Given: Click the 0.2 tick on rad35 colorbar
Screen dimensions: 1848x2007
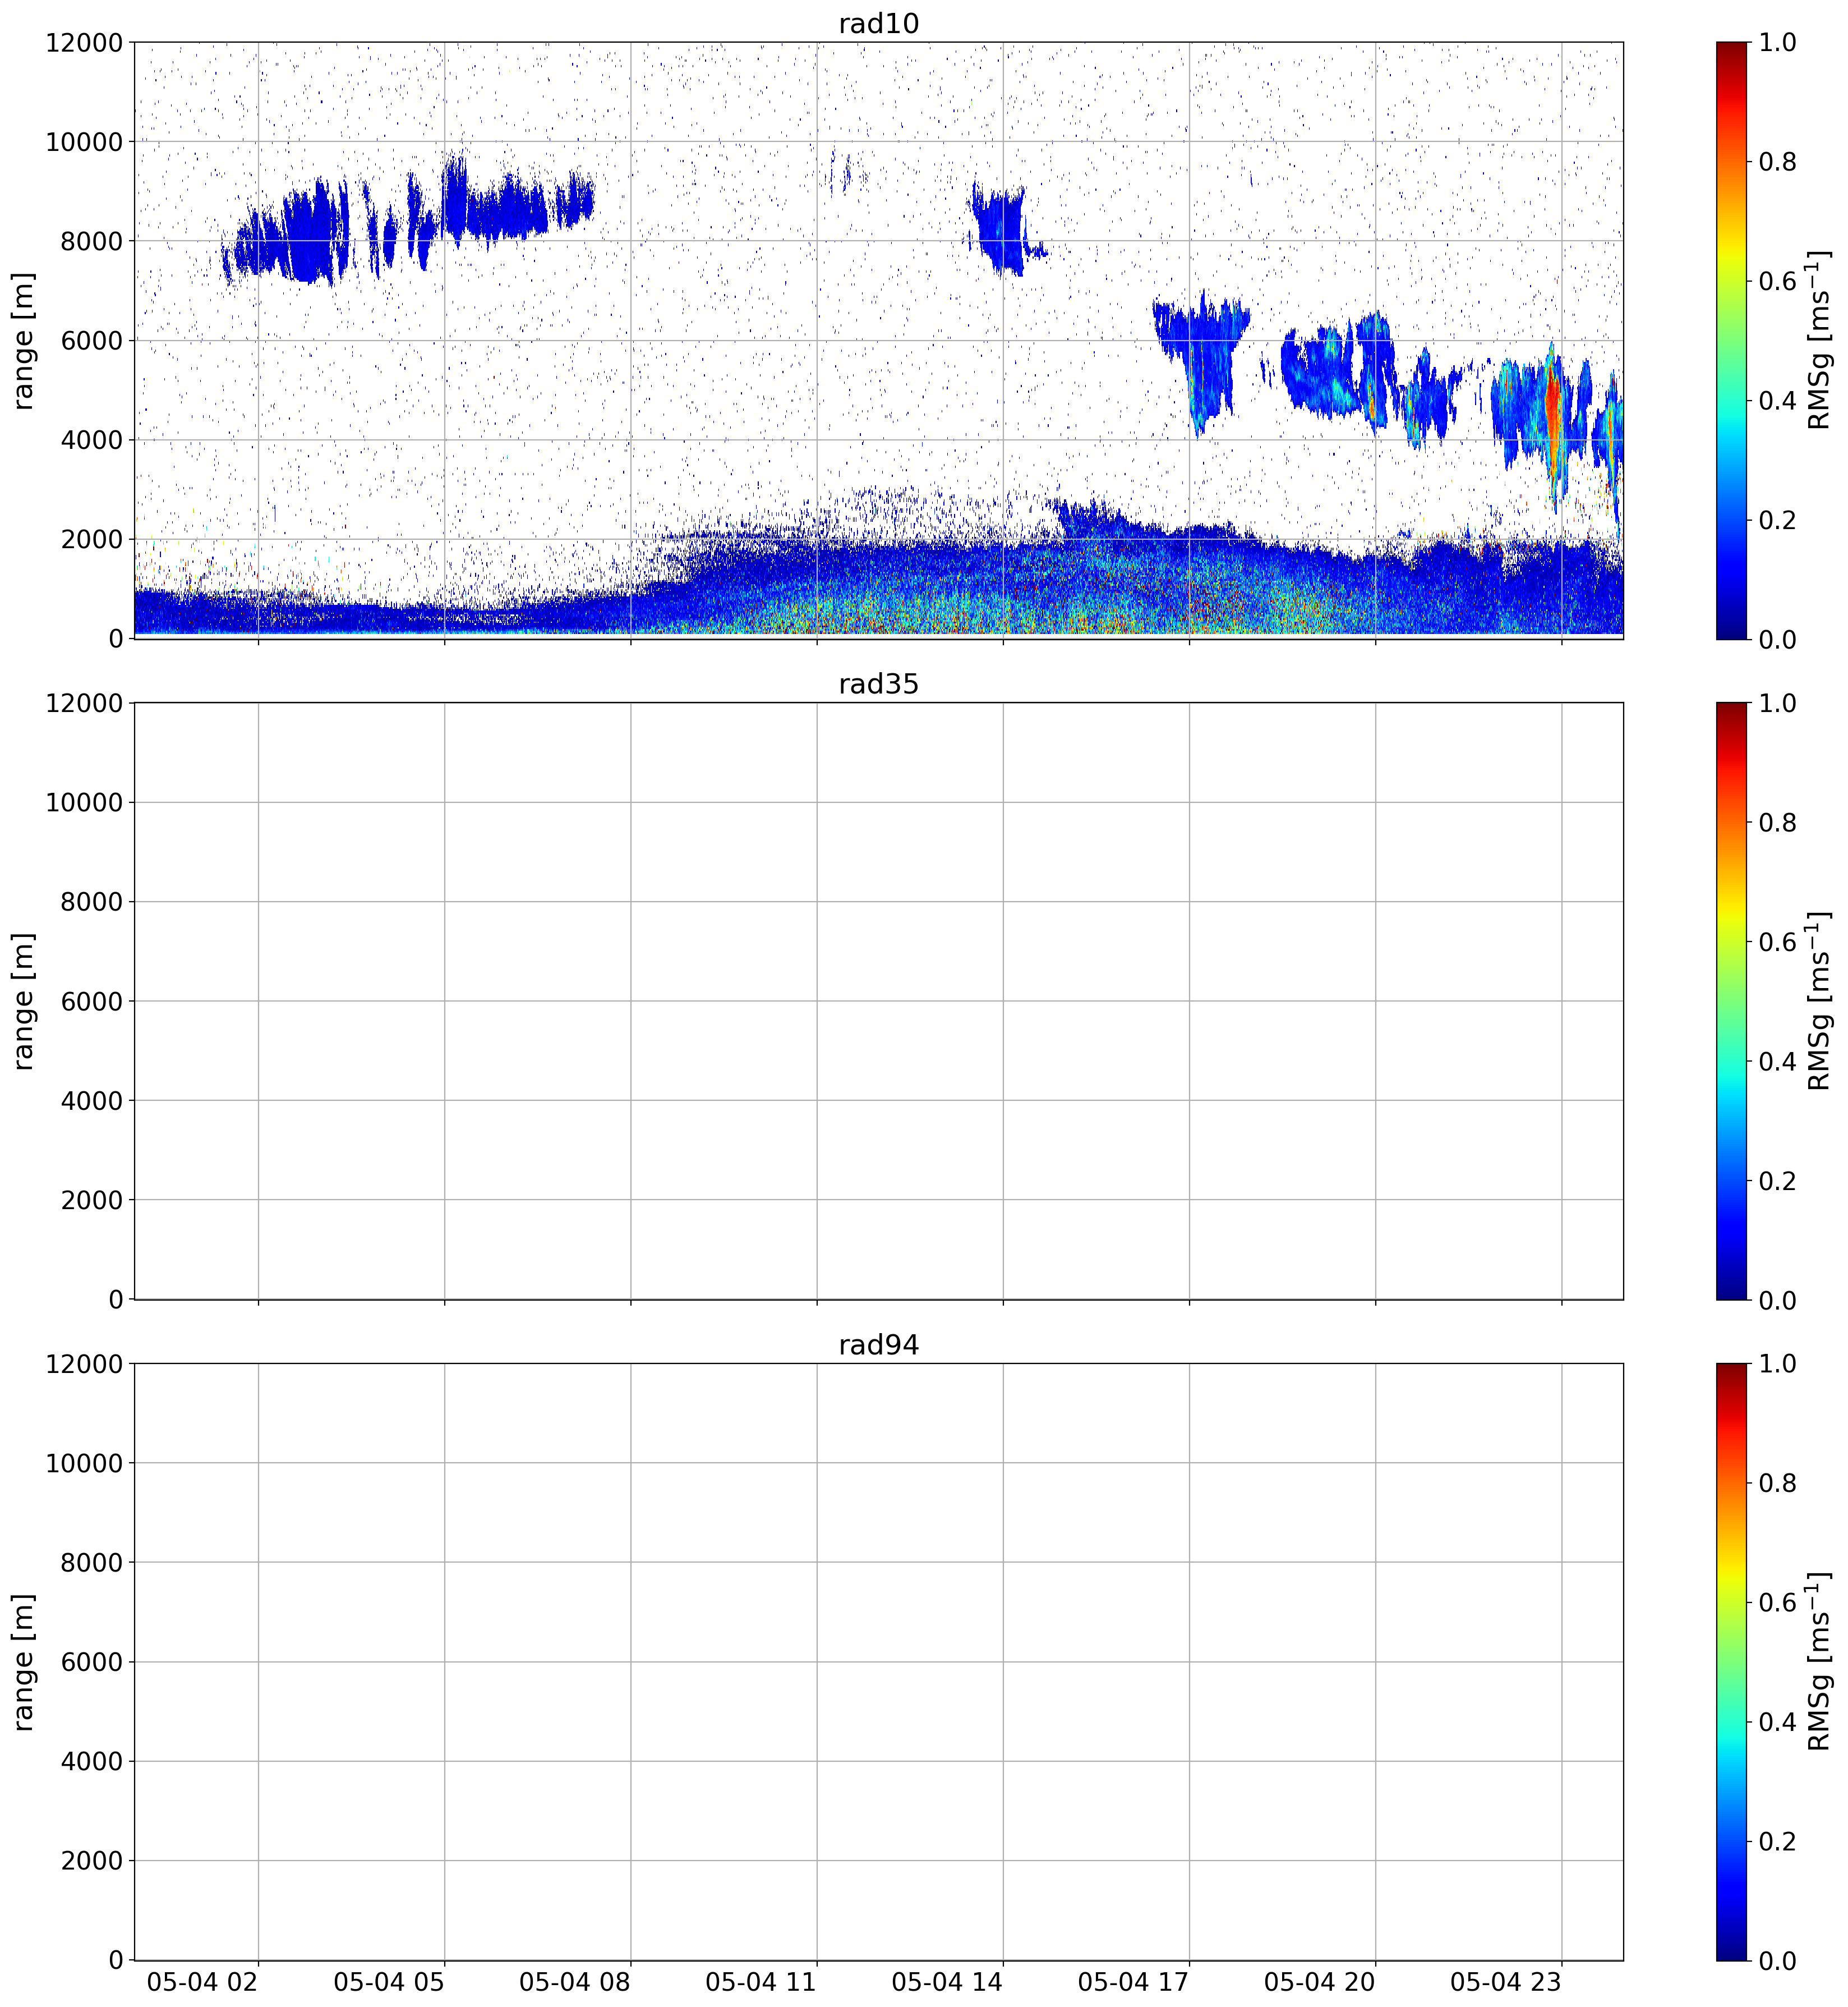Looking at the screenshot, I should pos(1777,1181).
